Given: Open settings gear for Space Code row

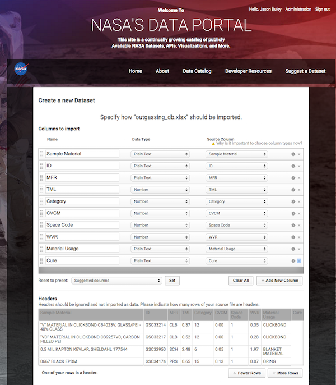Looking at the screenshot, I should (293, 225).
